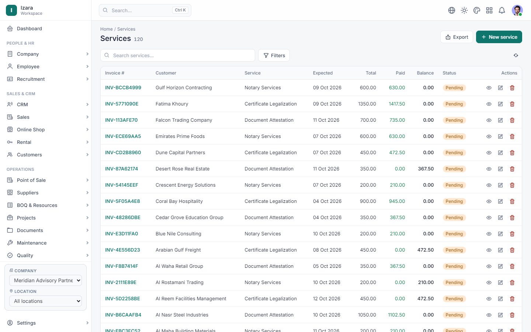531x332 pixels.
Task: Delete the Falcon Trading Company invoice
Action: coord(512,120)
